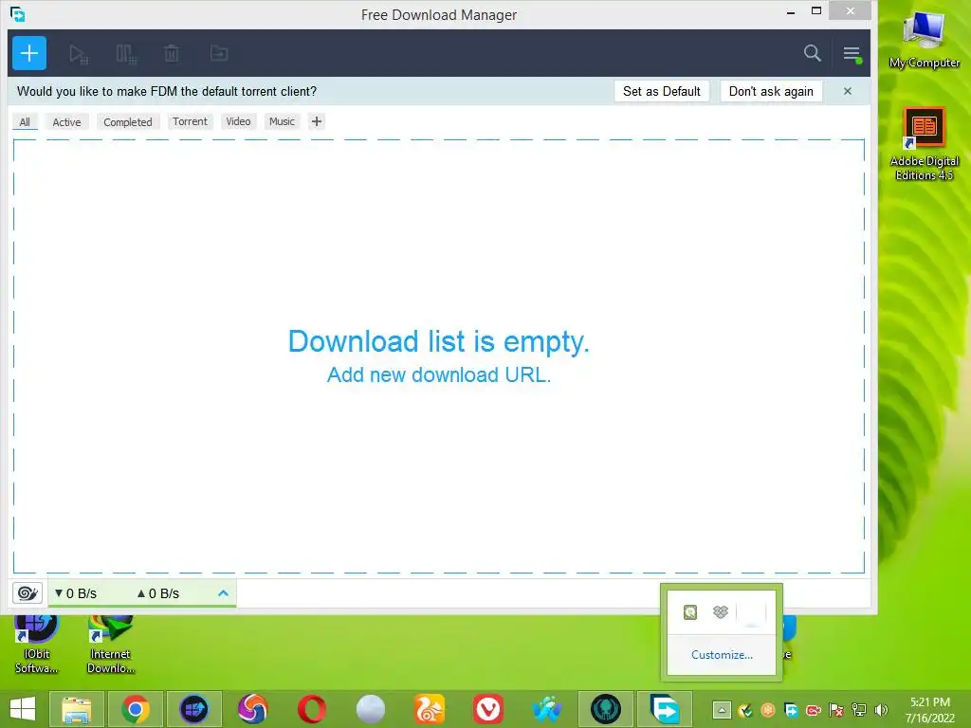Image resolution: width=971 pixels, height=728 pixels.
Task: Open Vivaldi browser from the taskbar
Action: tap(488, 709)
